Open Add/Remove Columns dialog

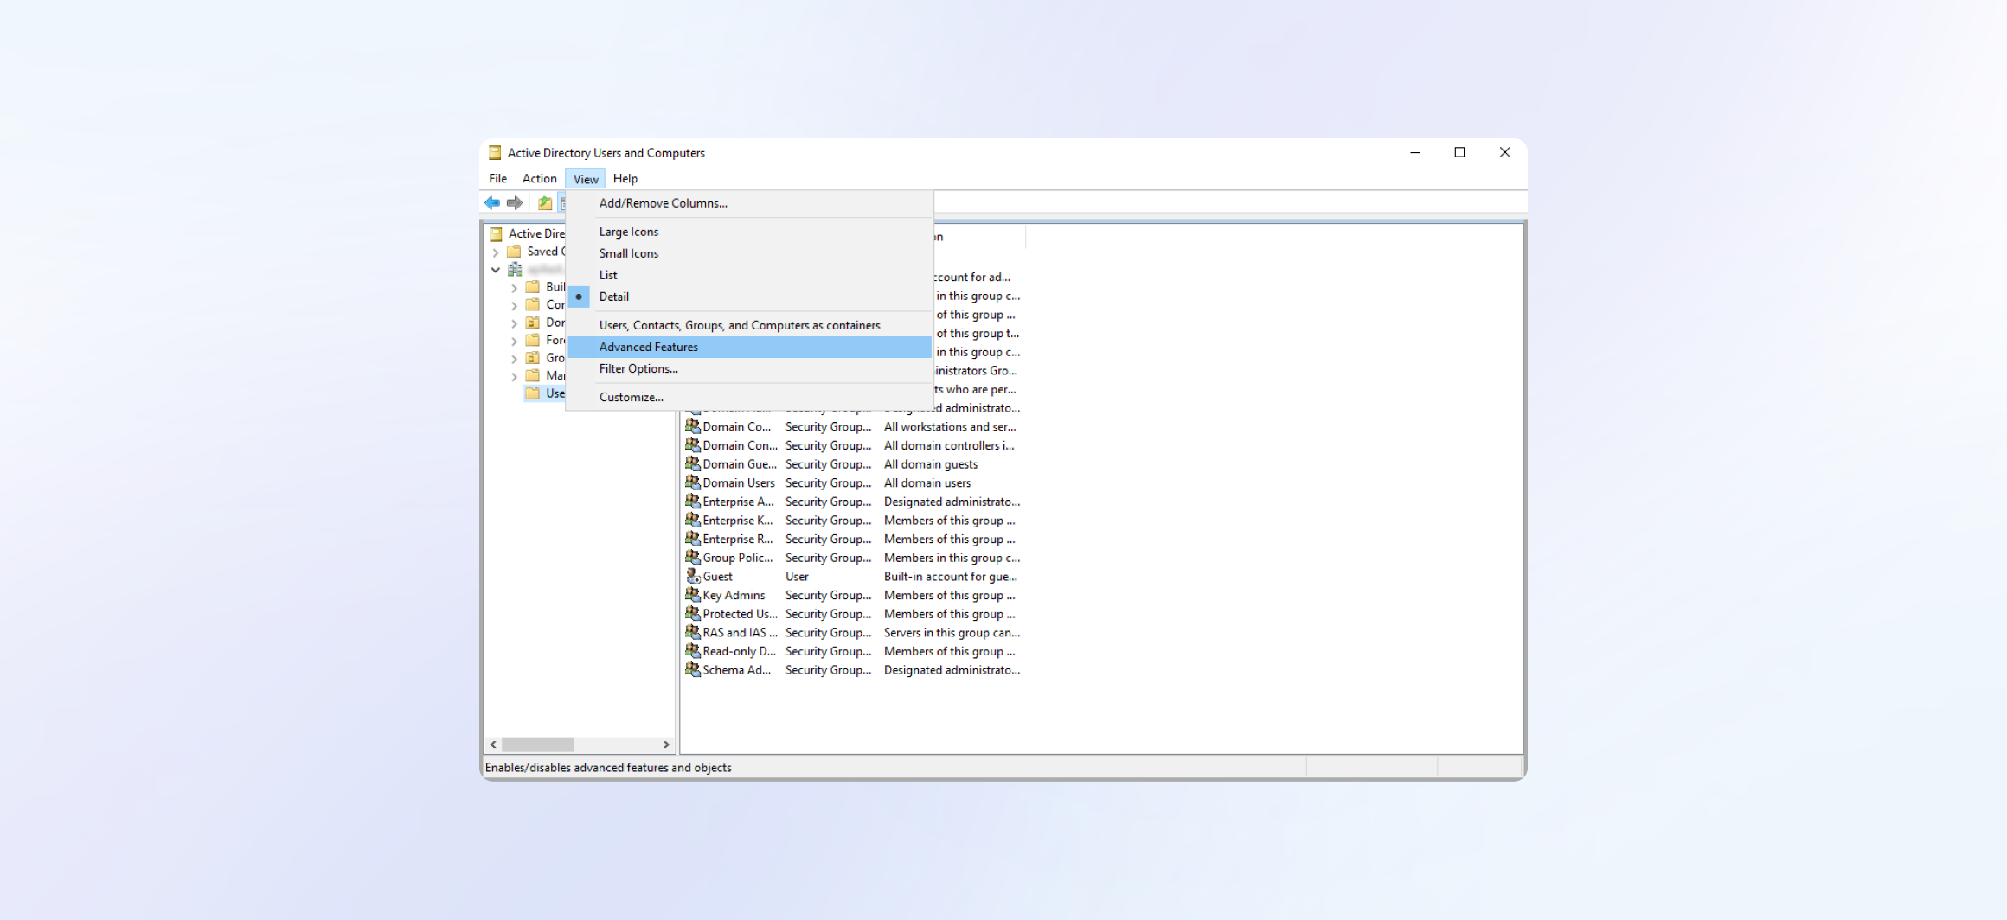663,203
